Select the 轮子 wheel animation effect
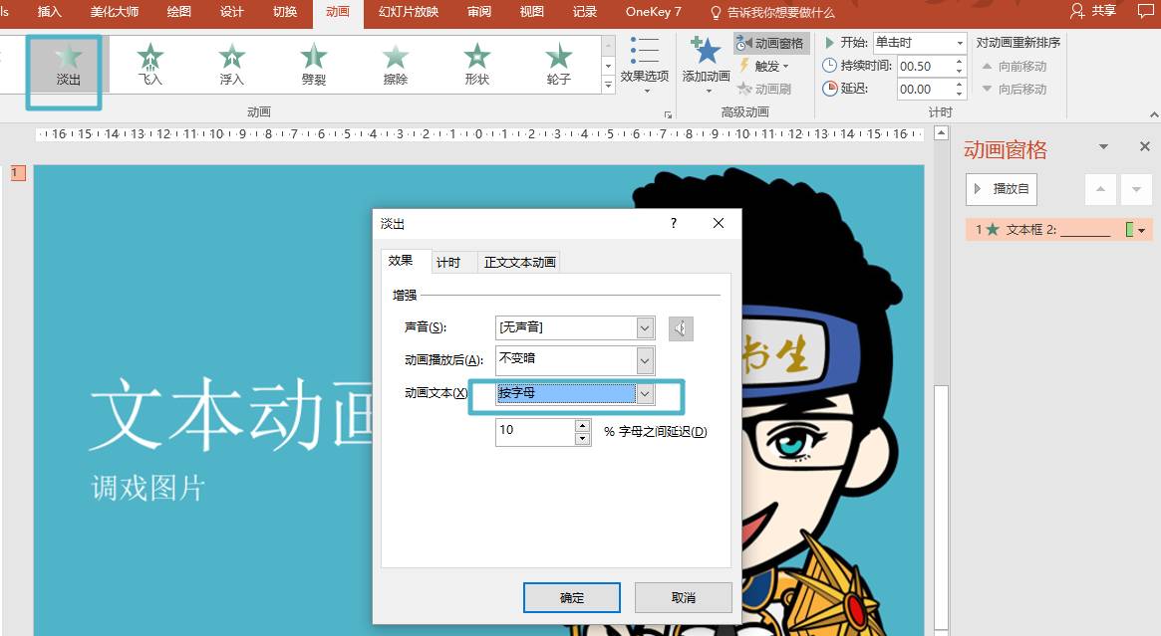 (558, 65)
